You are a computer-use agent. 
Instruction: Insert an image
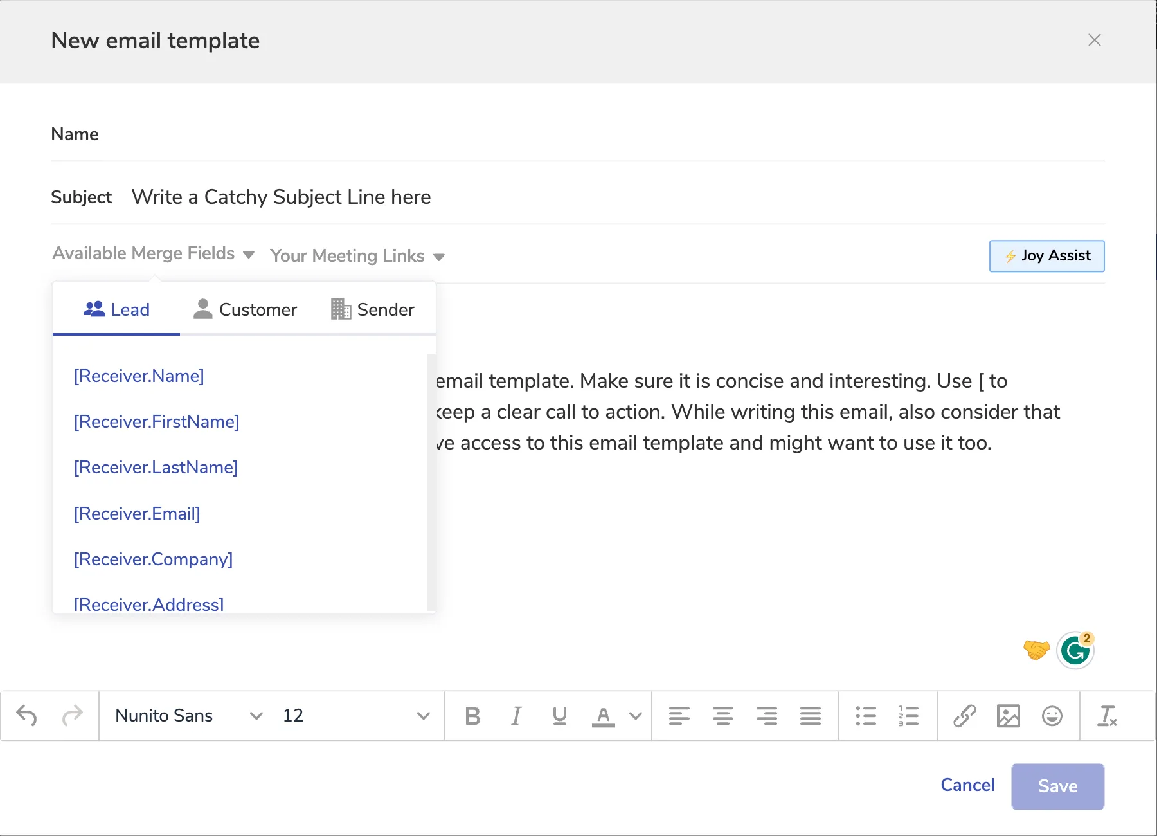coord(1009,716)
